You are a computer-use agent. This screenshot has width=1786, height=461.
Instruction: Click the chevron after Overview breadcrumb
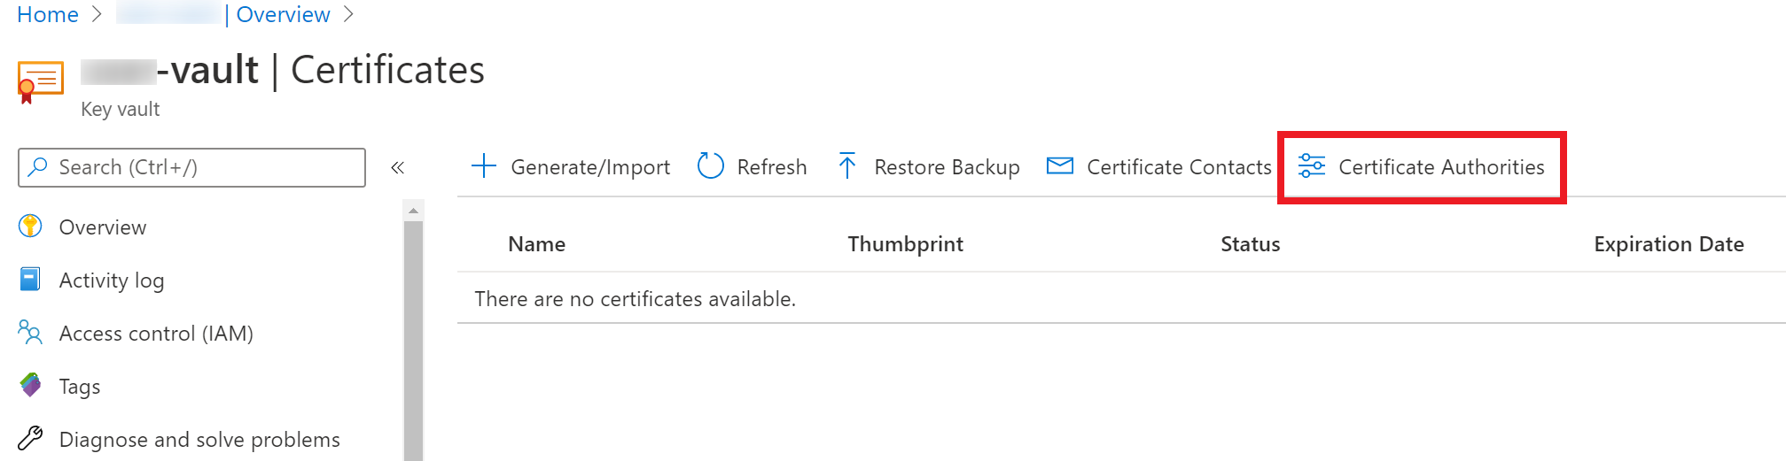tap(348, 14)
